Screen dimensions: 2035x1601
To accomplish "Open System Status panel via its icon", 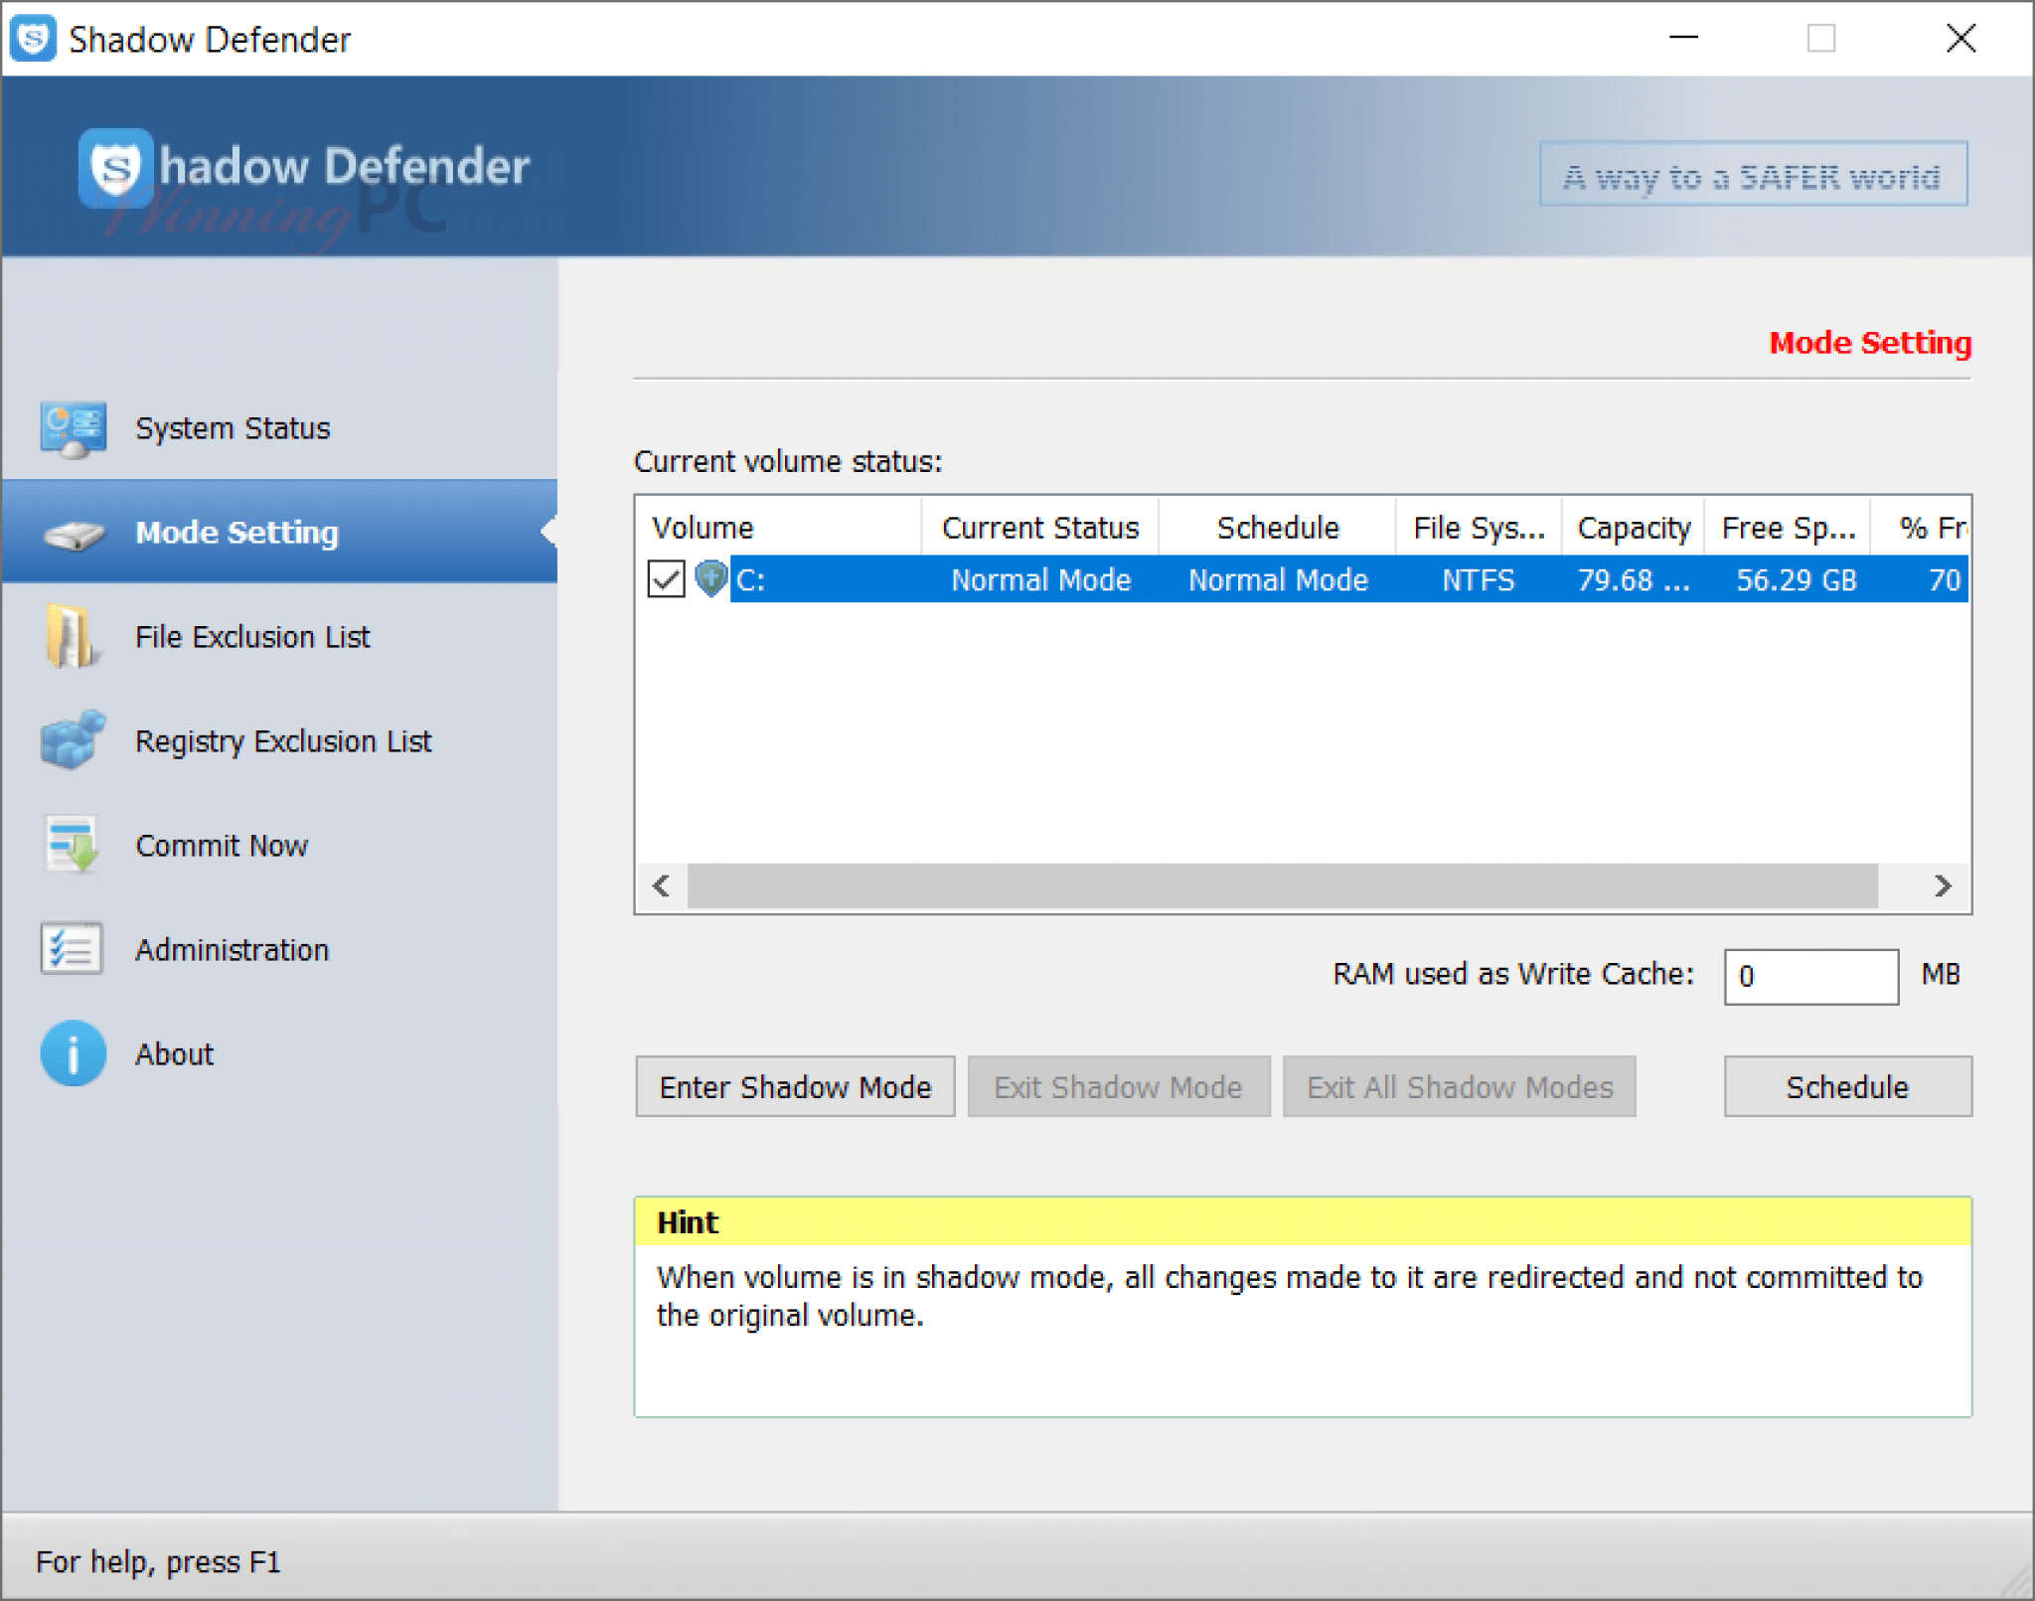I will (75, 427).
